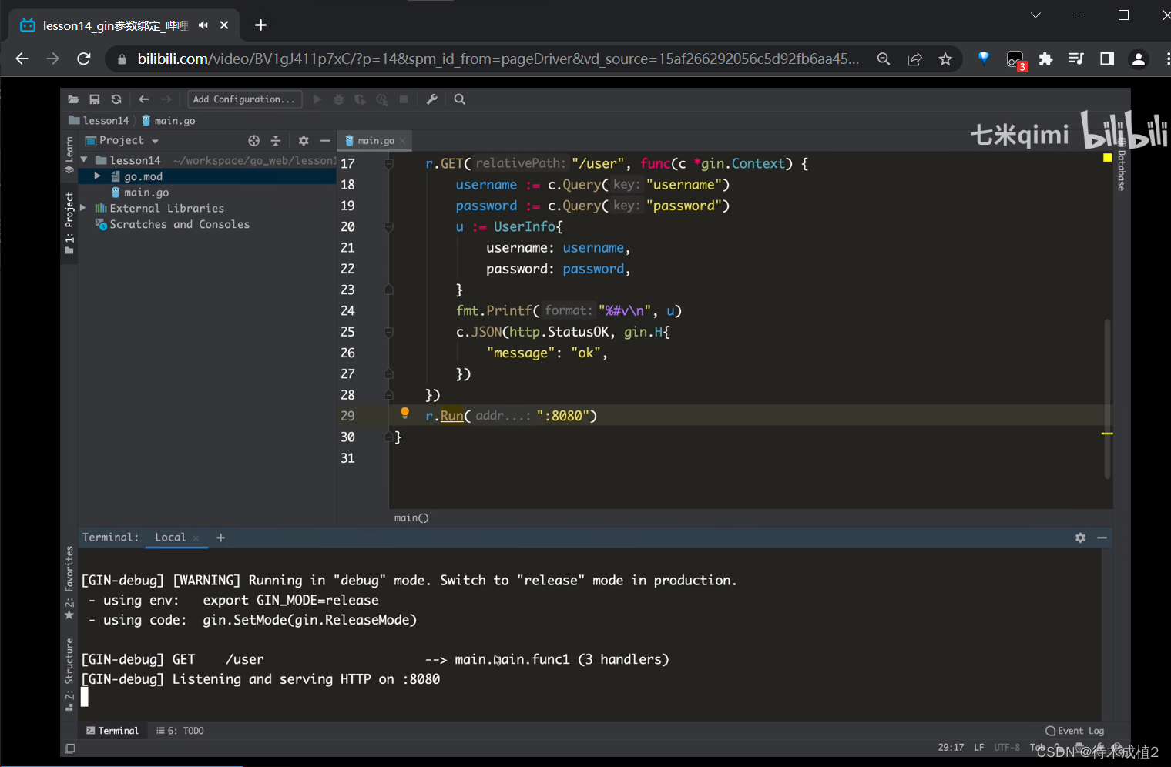The image size is (1171, 767).
Task: Click the Add Configuration button
Action: click(x=244, y=99)
